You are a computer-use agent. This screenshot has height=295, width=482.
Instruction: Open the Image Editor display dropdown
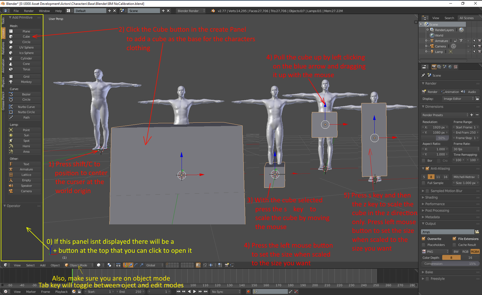coord(458,99)
